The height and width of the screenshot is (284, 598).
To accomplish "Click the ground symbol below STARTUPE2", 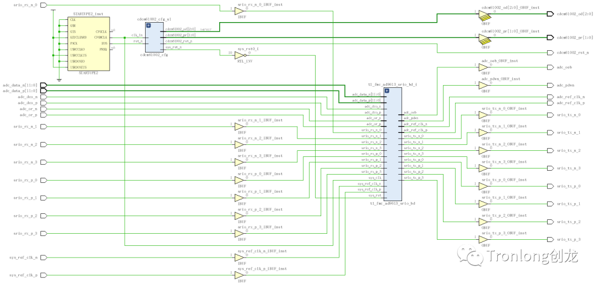I will pyautogui.click(x=59, y=78).
